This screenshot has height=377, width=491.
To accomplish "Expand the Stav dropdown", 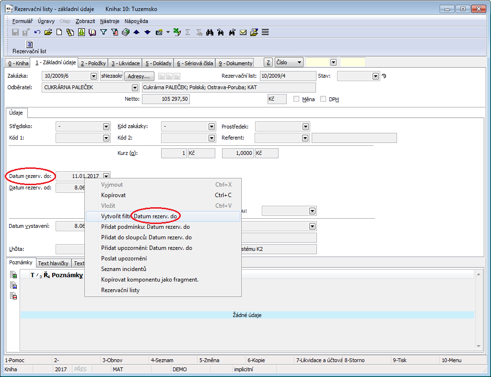I will 375,76.
